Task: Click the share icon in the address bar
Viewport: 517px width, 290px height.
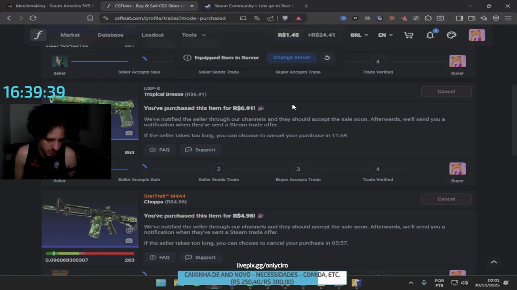Action: 271,18
